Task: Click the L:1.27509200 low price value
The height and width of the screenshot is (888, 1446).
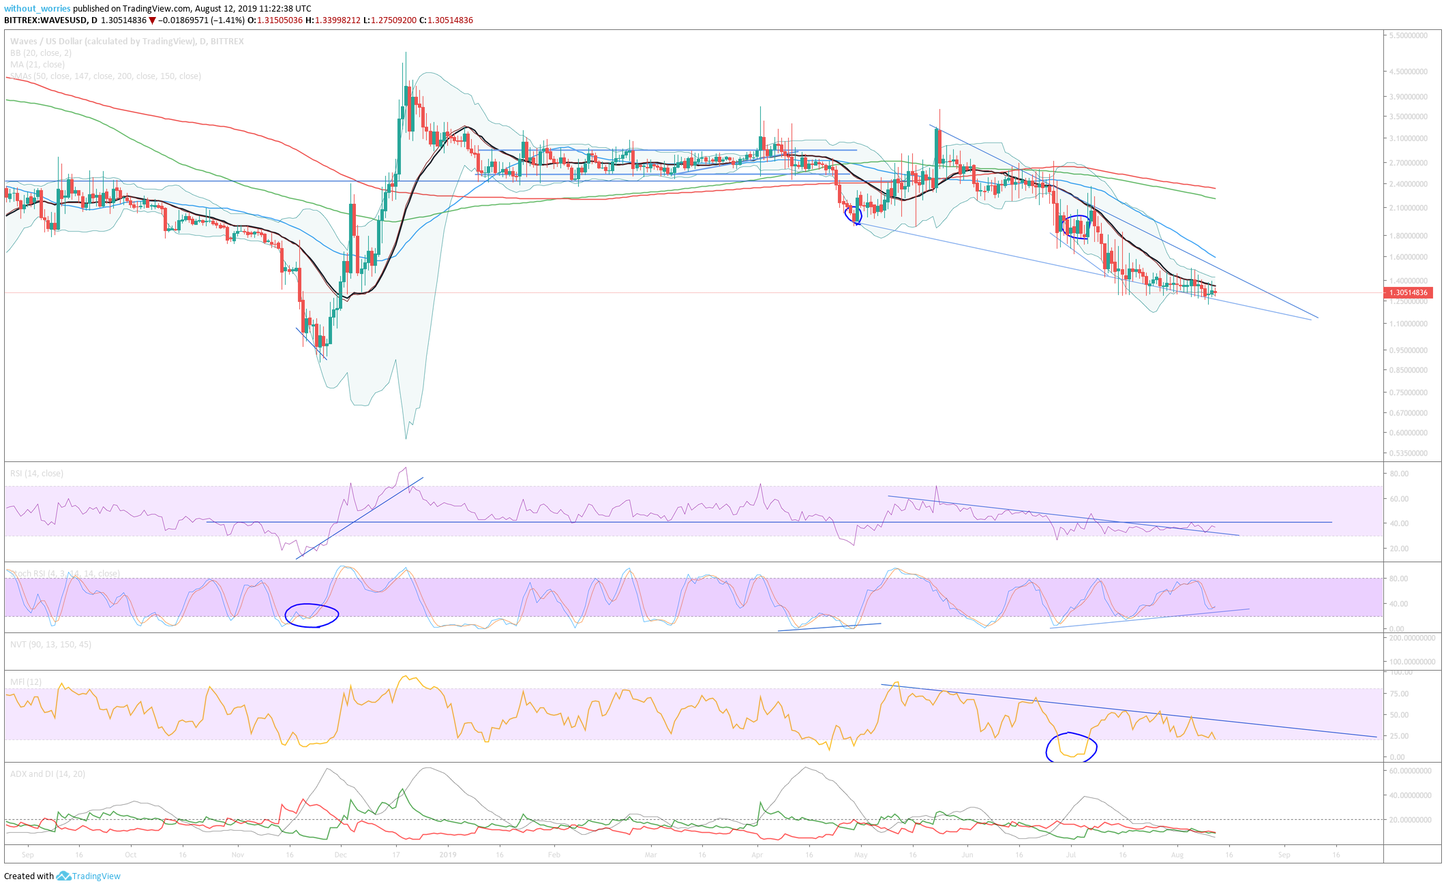Action: click(x=390, y=20)
